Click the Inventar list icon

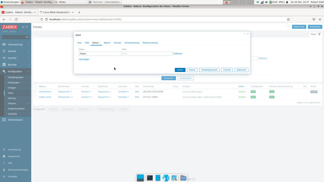pos(4,58)
